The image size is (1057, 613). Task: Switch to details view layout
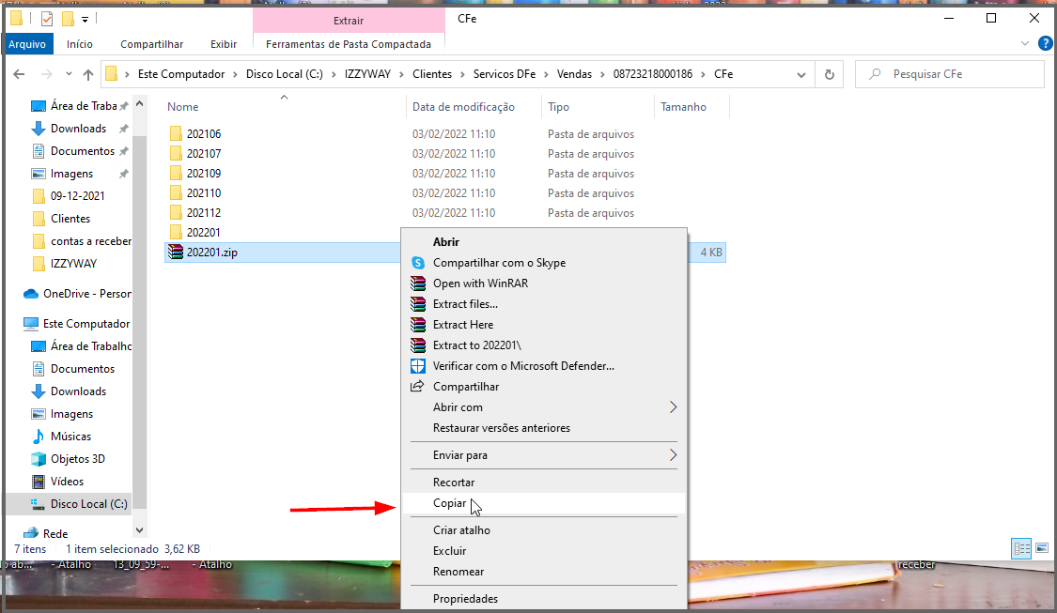(1022, 548)
